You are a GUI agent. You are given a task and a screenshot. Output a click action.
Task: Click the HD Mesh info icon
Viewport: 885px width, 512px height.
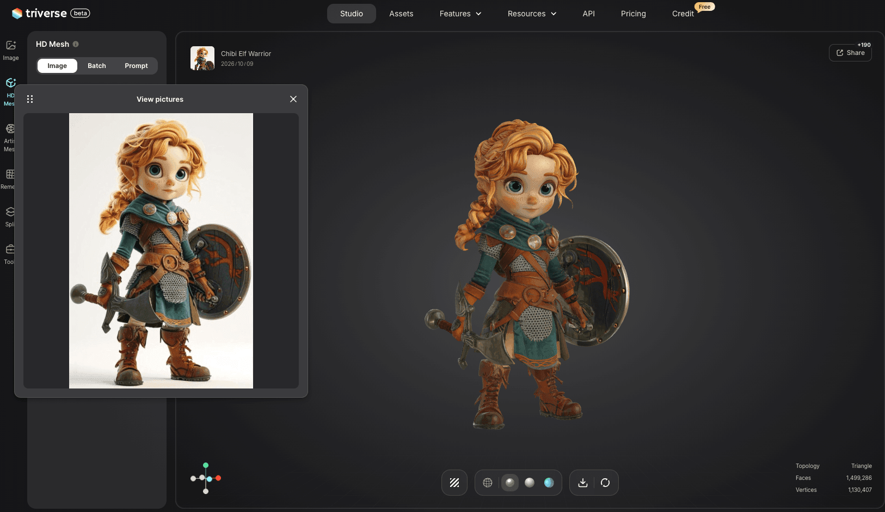click(x=76, y=44)
